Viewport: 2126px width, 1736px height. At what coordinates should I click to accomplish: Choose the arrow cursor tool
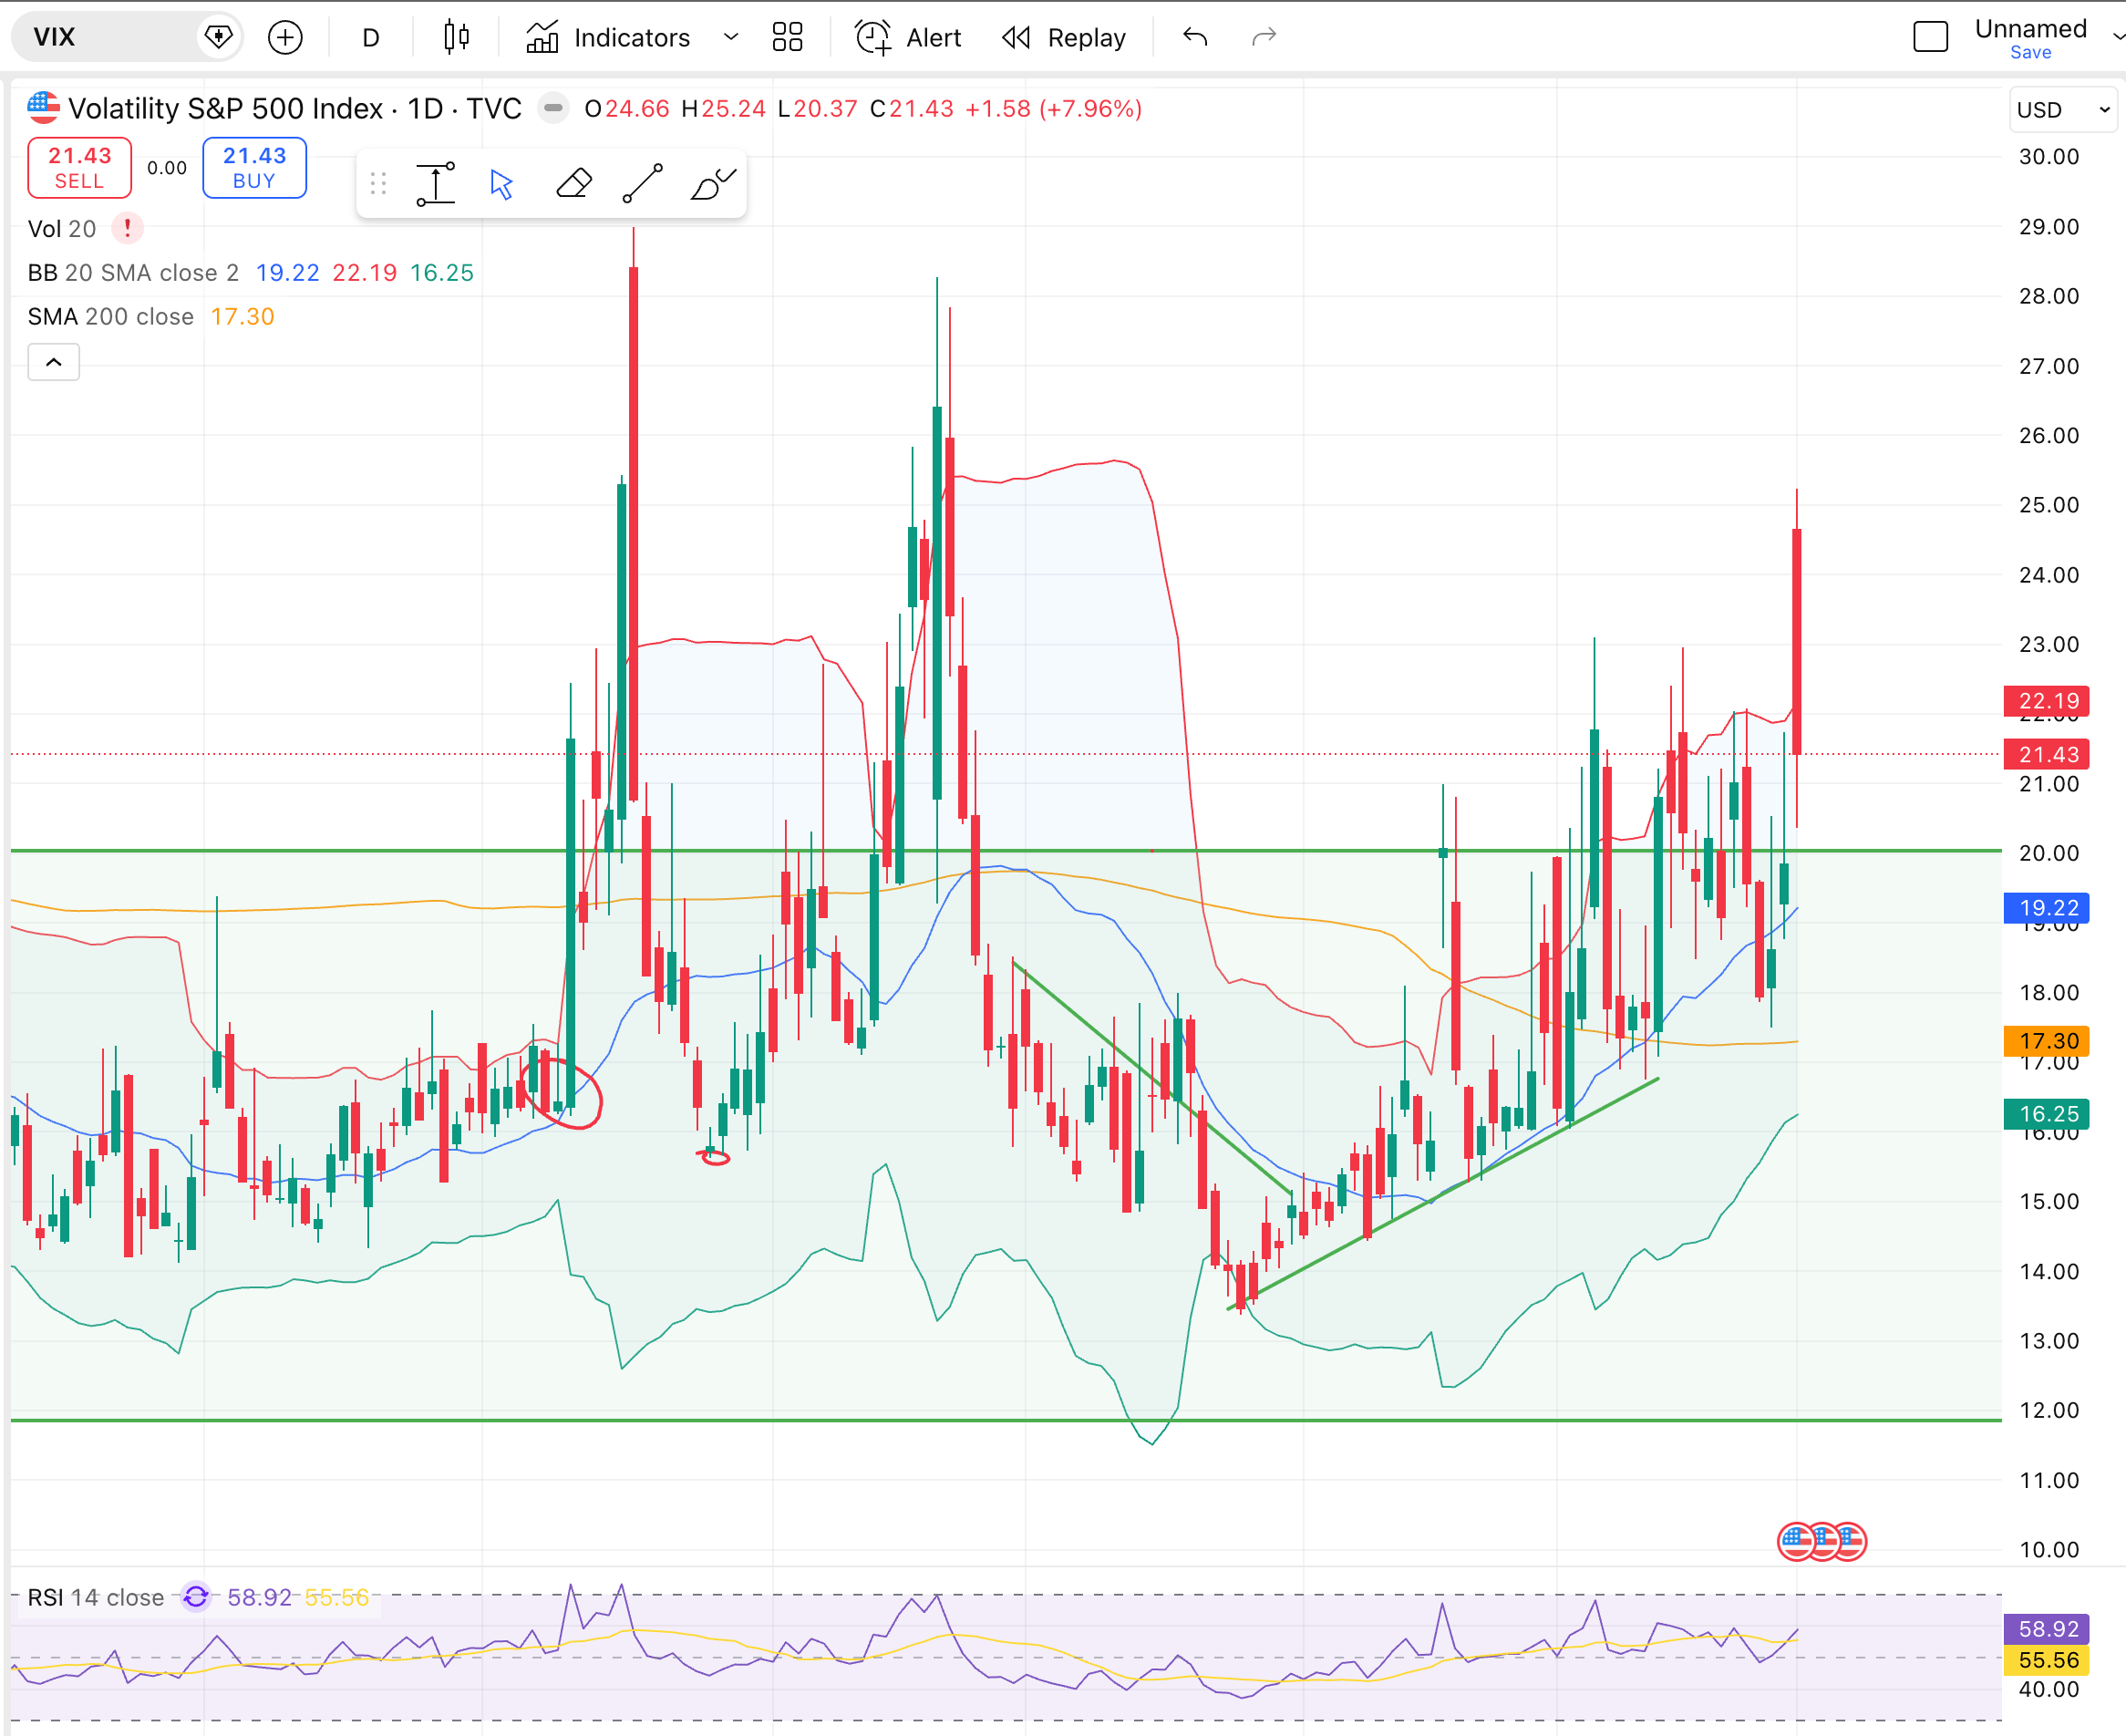[502, 184]
